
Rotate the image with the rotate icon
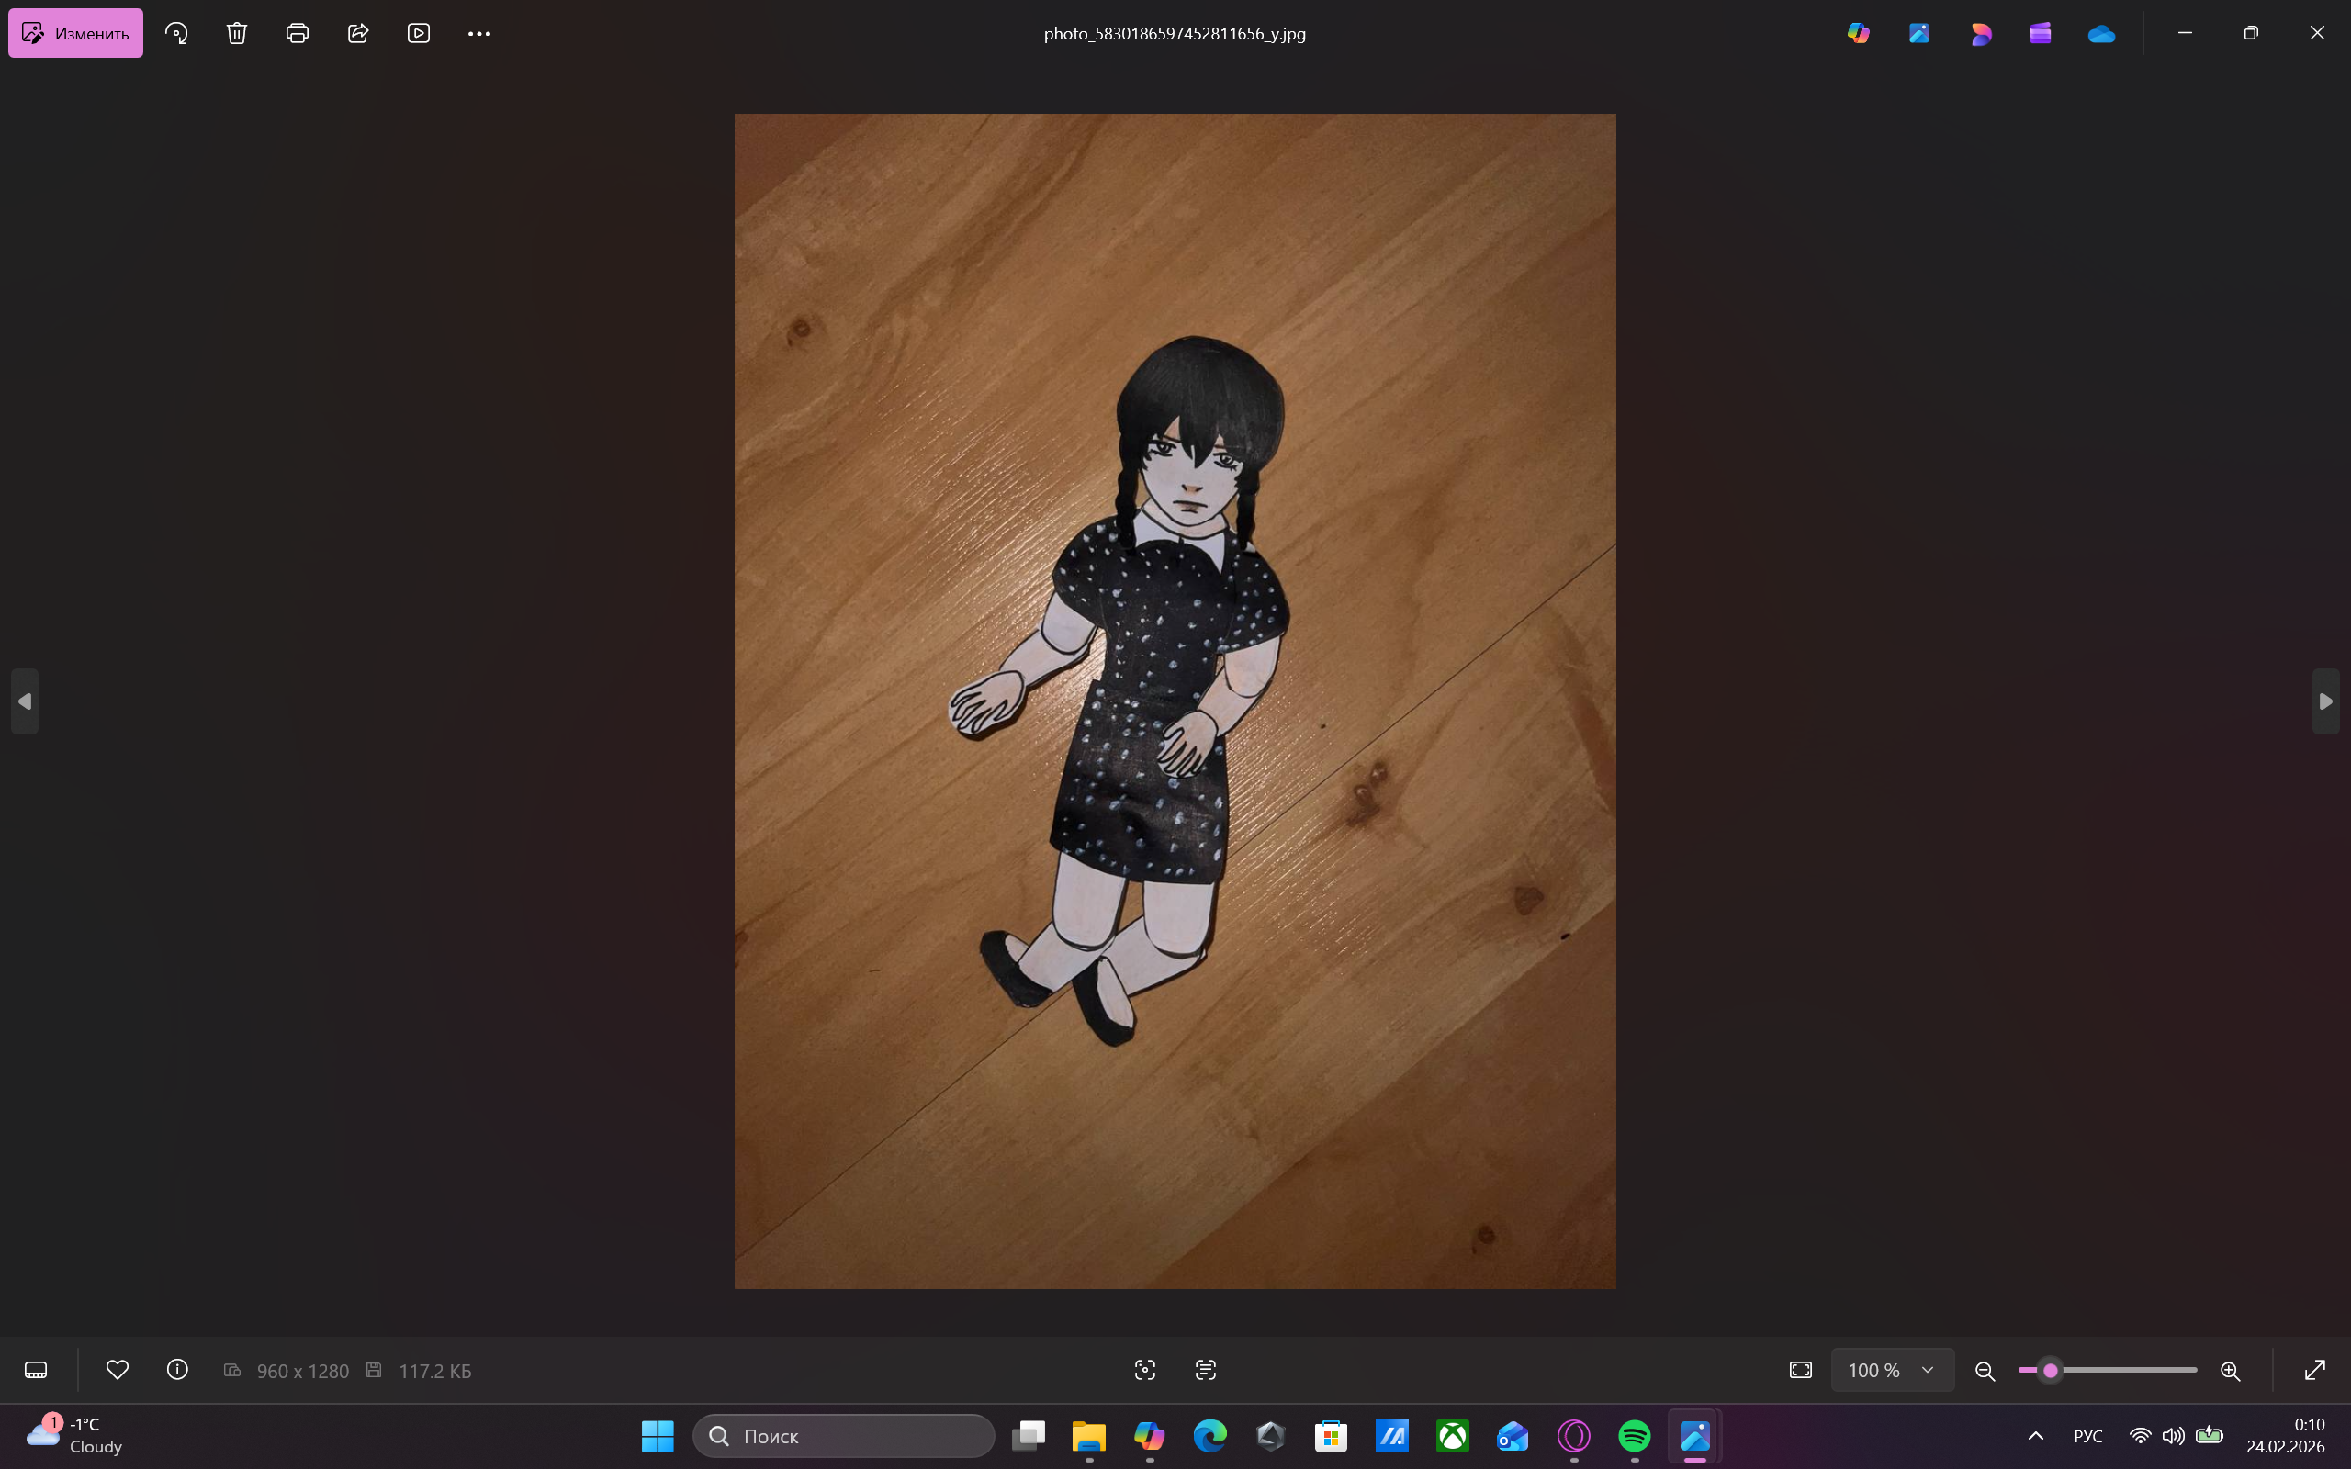(x=177, y=33)
